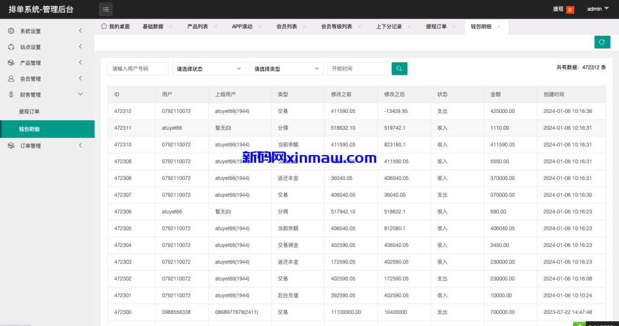
Task: Click 后台充值 in row 472301
Action: [288, 295]
